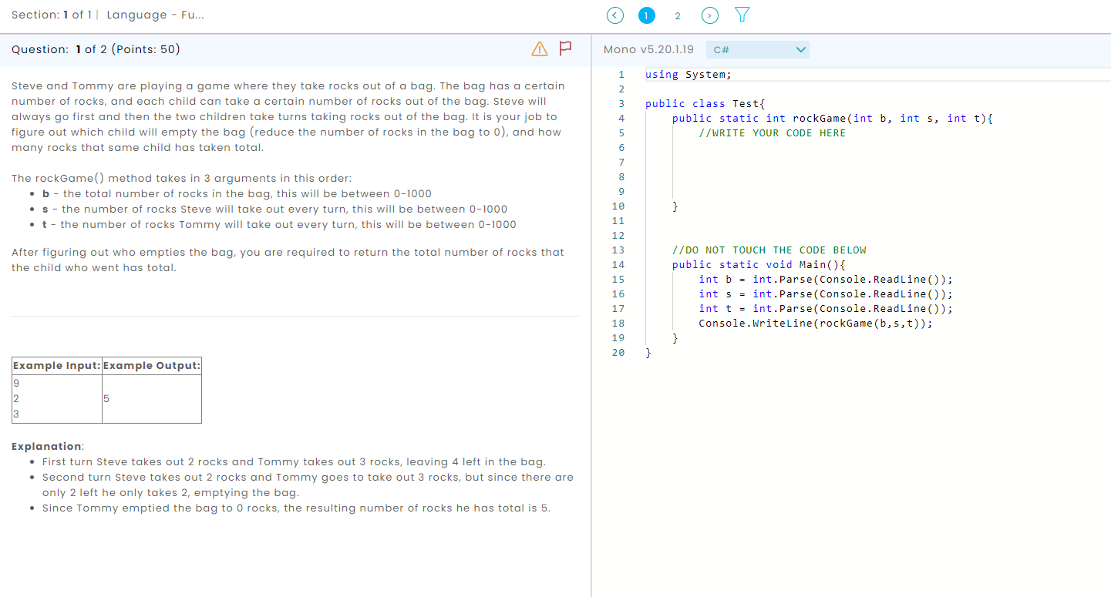The height and width of the screenshot is (597, 1111).
Task: Change programming language via the combo box
Action: coord(758,49)
